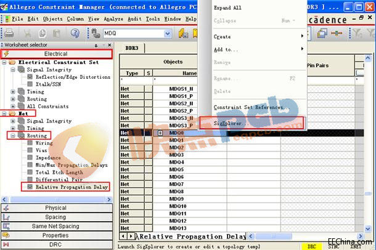Click the Electrical lightning bolt icon
This screenshot has height=250, width=376.
click(x=7, y=54)
